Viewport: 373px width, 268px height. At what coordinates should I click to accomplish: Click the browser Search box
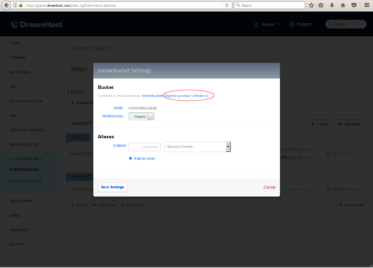pos(270,5)
